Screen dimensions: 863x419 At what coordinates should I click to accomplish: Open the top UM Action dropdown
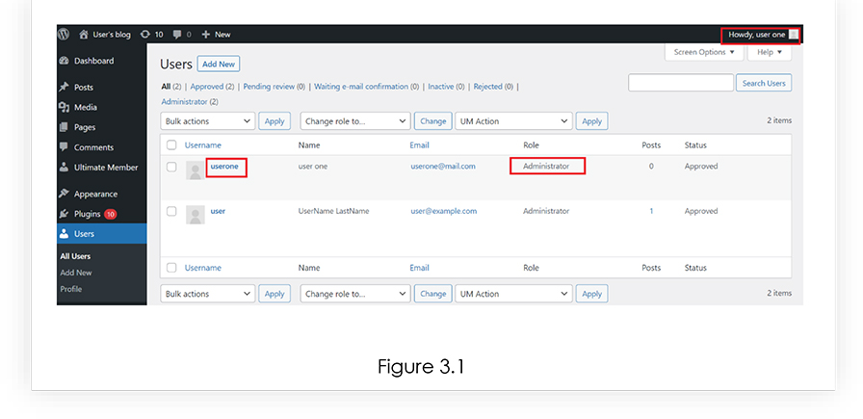(514, 121)
